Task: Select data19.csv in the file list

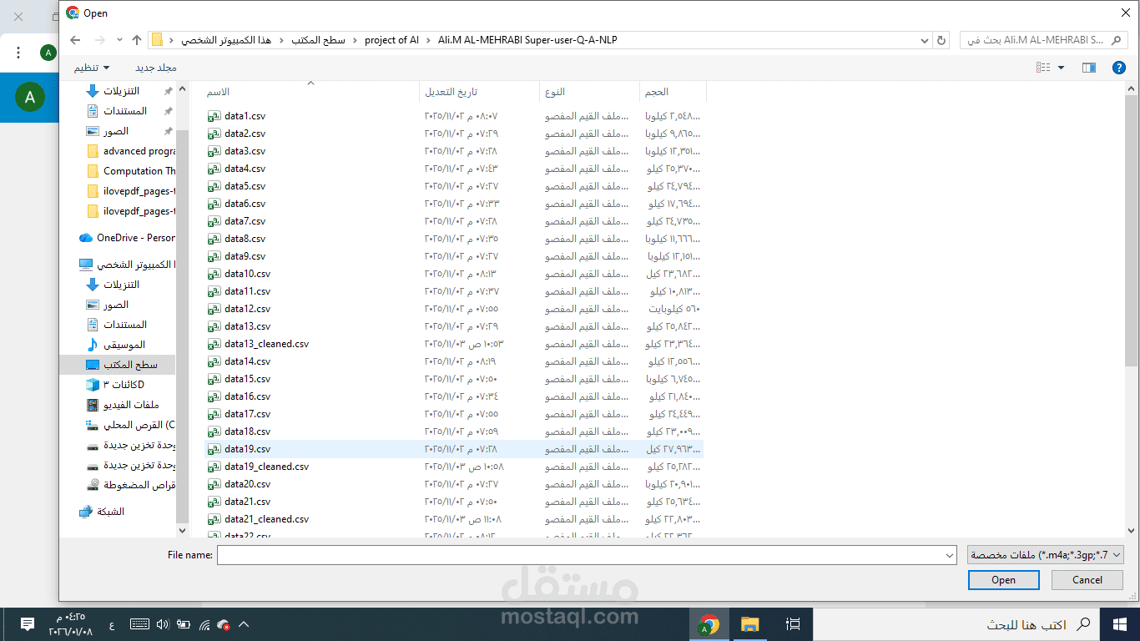Action: point(455,449)
